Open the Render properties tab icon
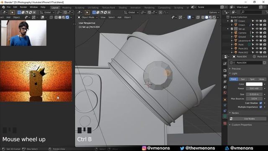Viewport: 268px width, 151px height. (225, 70)
